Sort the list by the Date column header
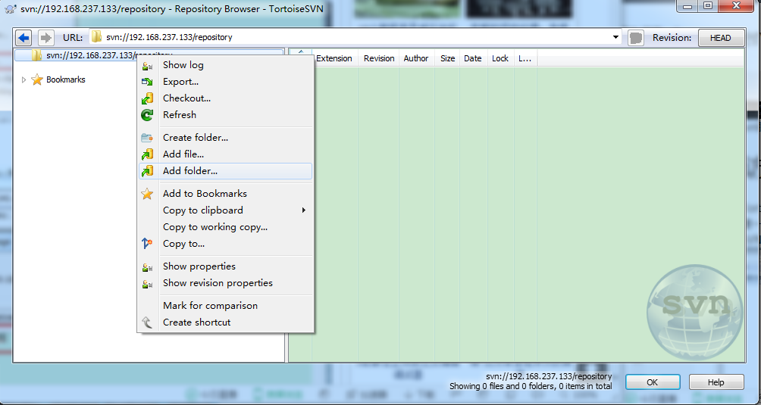Viewport: 761px width, 405px height. [473, 58]
